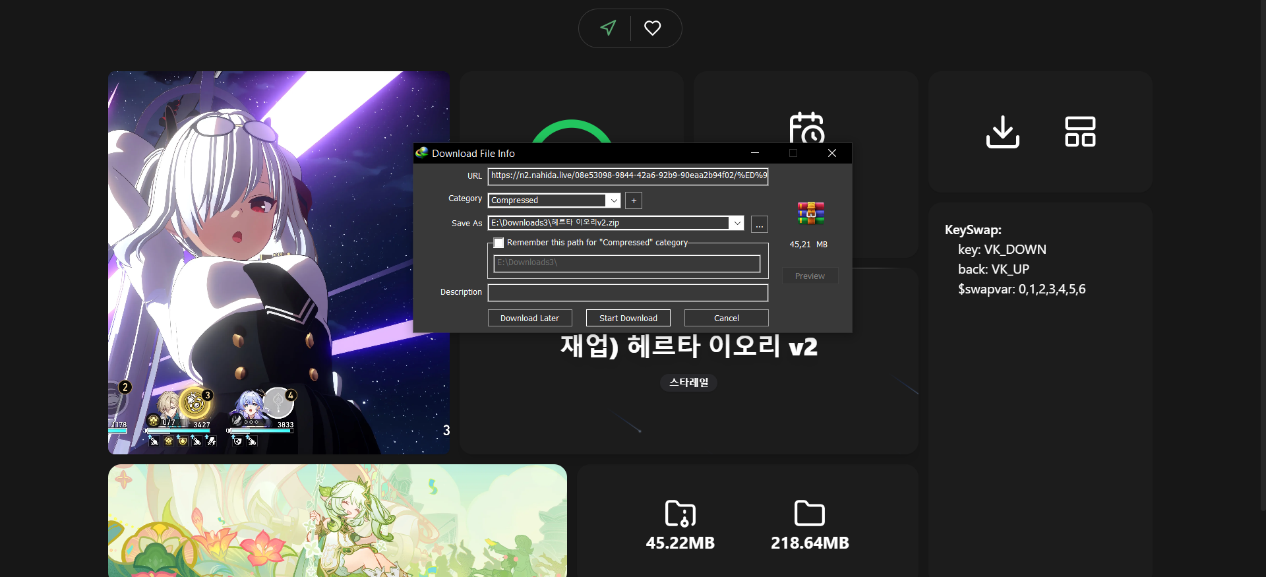Click the Save As path text box
This screenshot has height=577, width=1266.
point(609,223)
